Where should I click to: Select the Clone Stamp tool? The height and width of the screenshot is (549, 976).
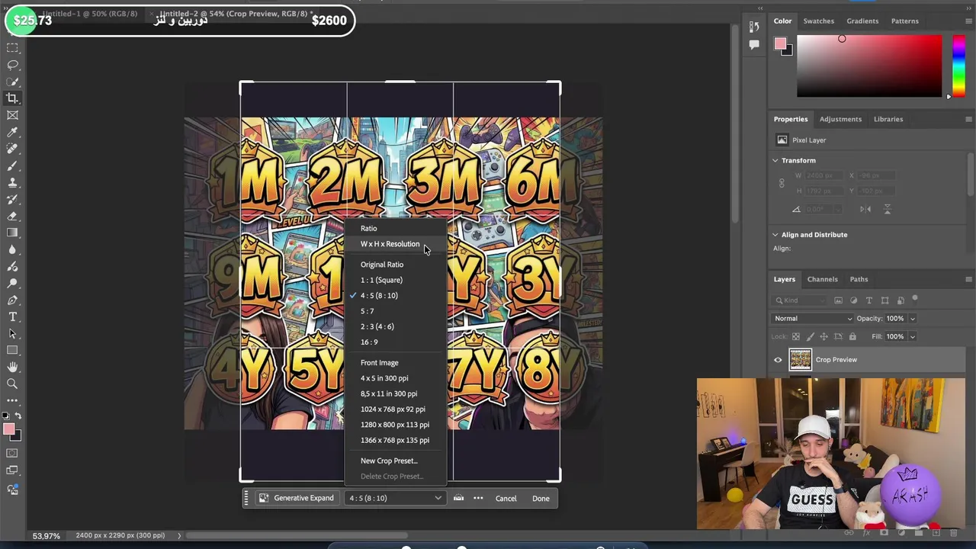[12, 182]
